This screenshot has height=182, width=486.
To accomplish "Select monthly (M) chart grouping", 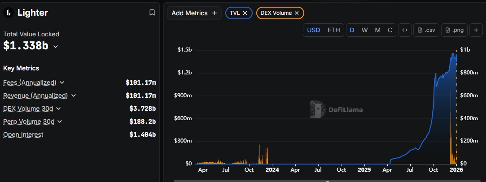I will 377,30.
